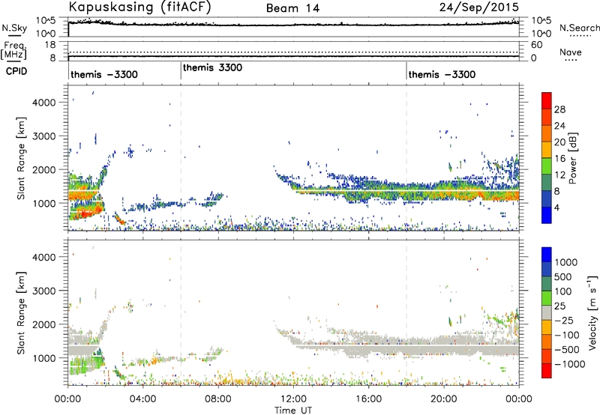Click the red bottom of the Velocity color bar
This screenshot has height=415, width=600.
click(x=547, y=371)
